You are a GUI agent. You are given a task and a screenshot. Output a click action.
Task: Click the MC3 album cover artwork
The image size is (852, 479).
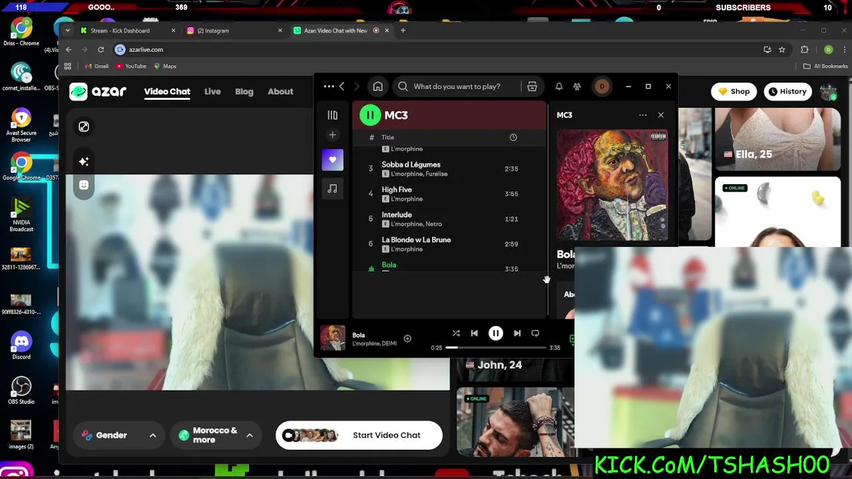click(612, 185)
